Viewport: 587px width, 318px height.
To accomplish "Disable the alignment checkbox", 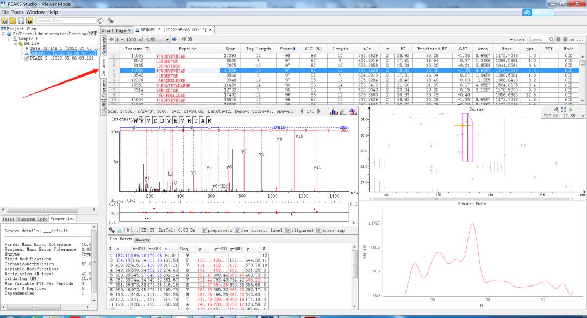I will [x=289, y=230].
